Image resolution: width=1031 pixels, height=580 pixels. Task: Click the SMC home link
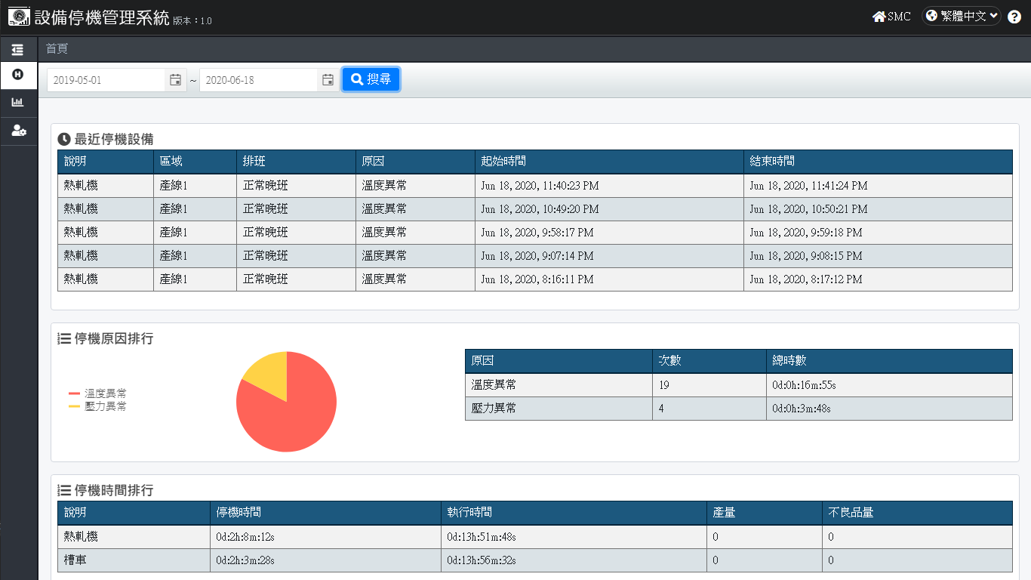pyautogui.click(x=891, y=17)
